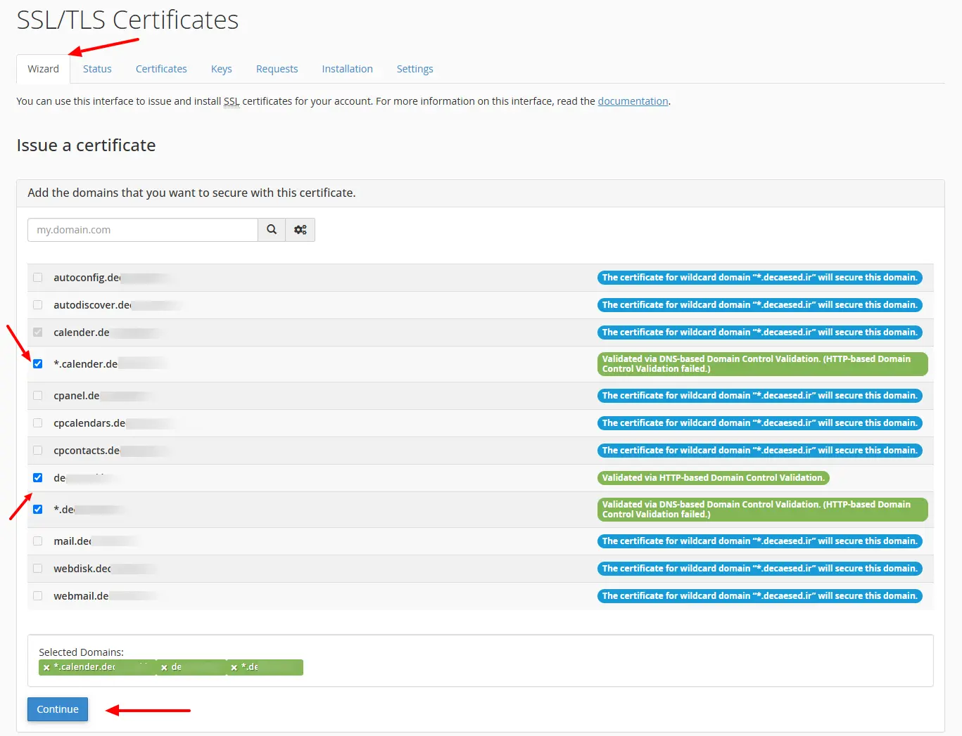Screen dimensions: 962x736
Task: Click the calender.de domain name text
Action: (82, 333)
